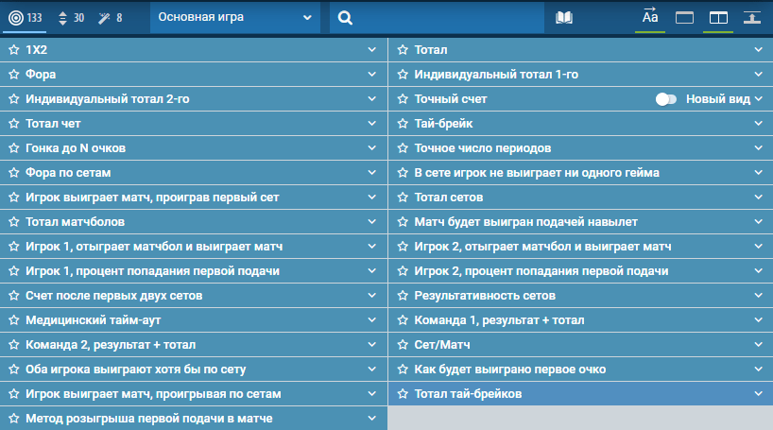Open Как будет выиграно первое очко
Viewport: 773px width, 430px height.
(581, 369)
